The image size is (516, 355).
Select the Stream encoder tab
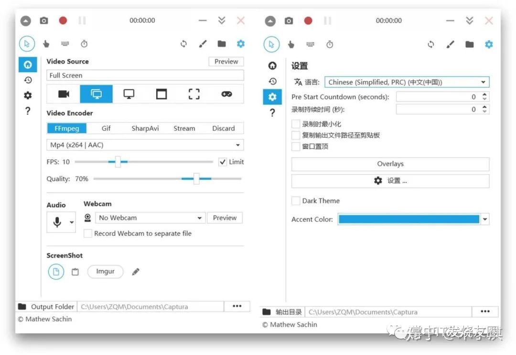184,128
